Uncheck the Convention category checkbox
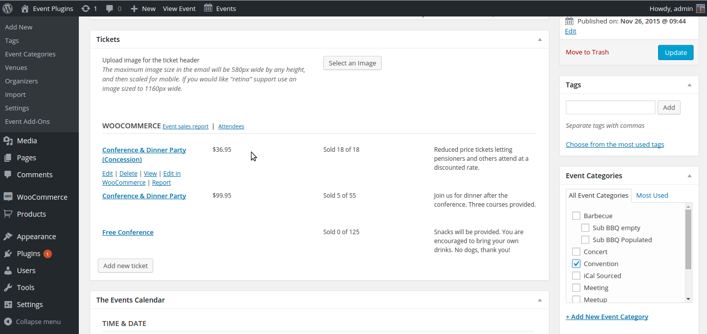 (x=576, y=264)
